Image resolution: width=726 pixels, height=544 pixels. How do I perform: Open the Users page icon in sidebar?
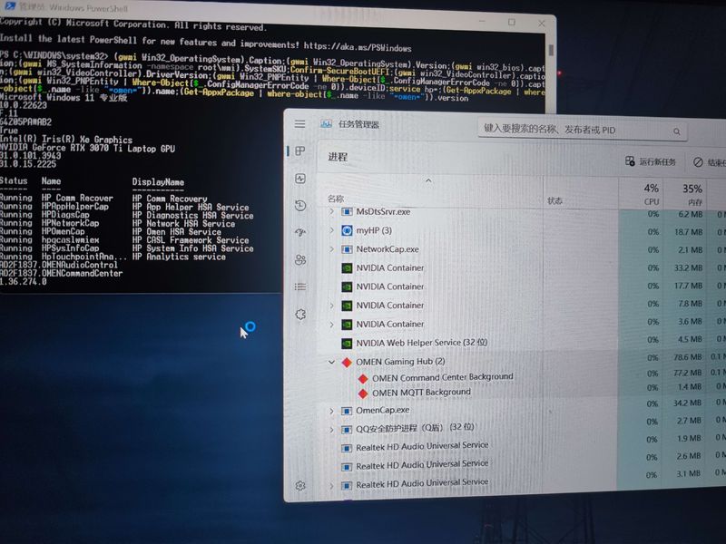tap(300, 260)
